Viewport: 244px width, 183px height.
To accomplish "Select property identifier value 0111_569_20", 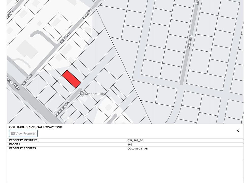I will [135, 140].
